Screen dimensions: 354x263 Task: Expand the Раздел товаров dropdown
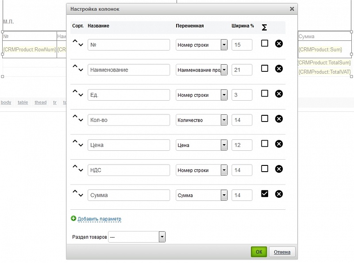[x=162, y=237]
